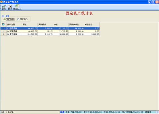Select the 02.机器设备 row
159x114 pixels.
[50, 28]
